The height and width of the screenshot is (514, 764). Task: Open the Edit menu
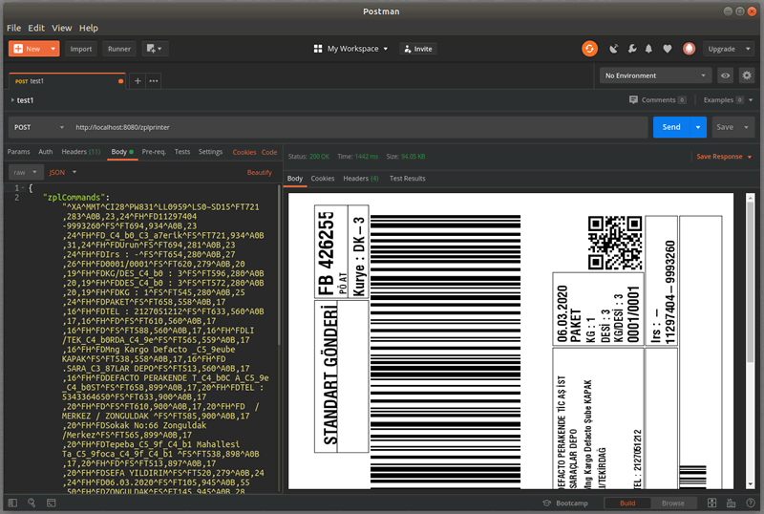36,28
